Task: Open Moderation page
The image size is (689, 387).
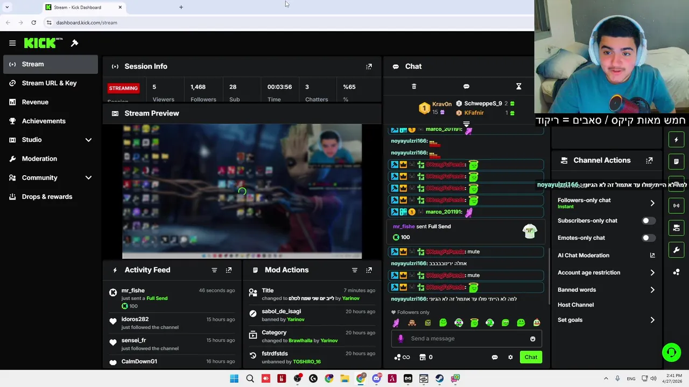Action: [50, 159]
